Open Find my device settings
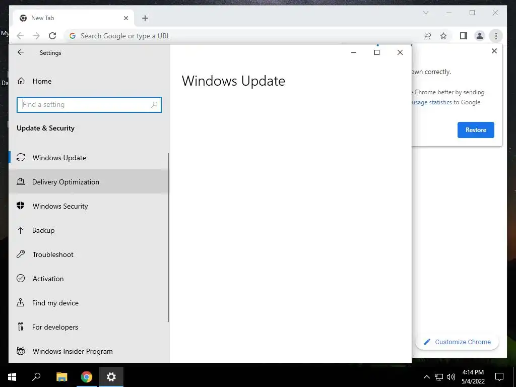516x387 pixels. (88, 303)
